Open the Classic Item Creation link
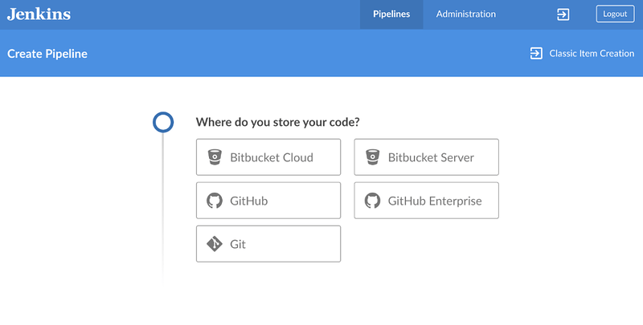This screenshot has height=325, width=643. 582,53
